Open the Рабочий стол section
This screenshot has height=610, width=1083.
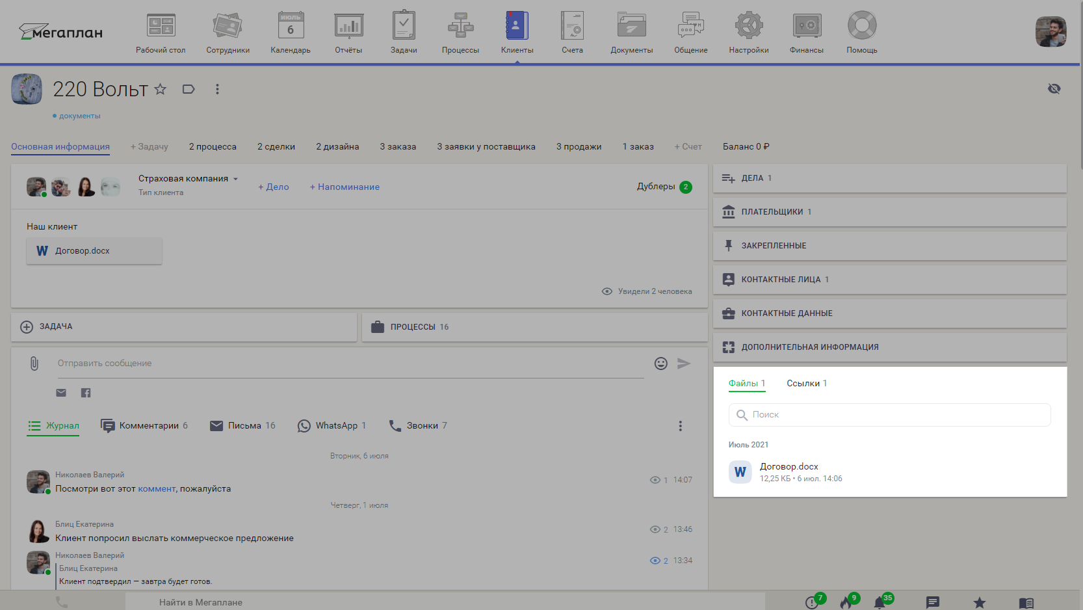pyautogui.click(x=161, y=33)
